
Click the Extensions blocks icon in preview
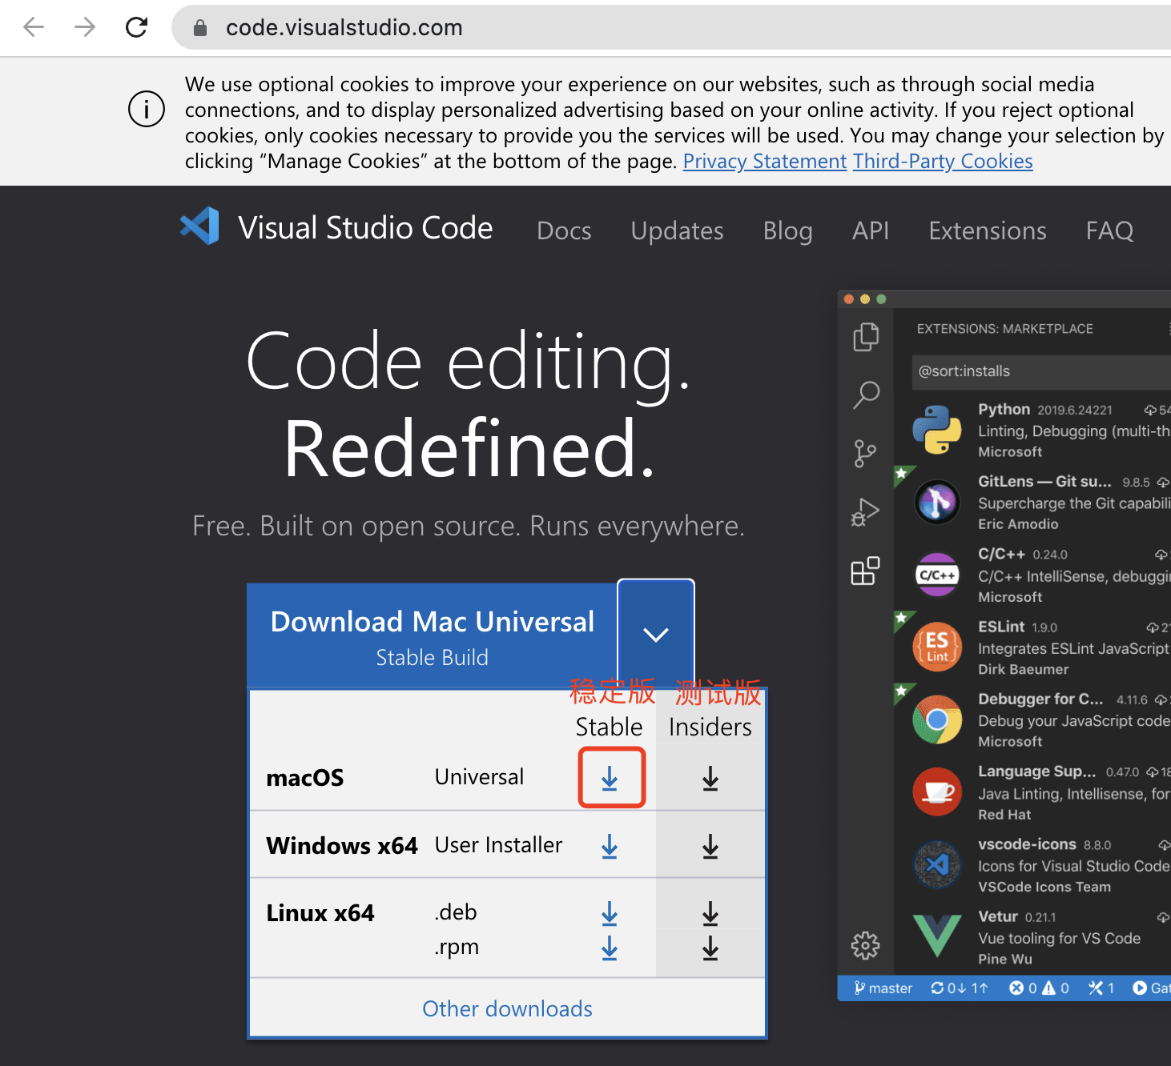tap(865, 571)
